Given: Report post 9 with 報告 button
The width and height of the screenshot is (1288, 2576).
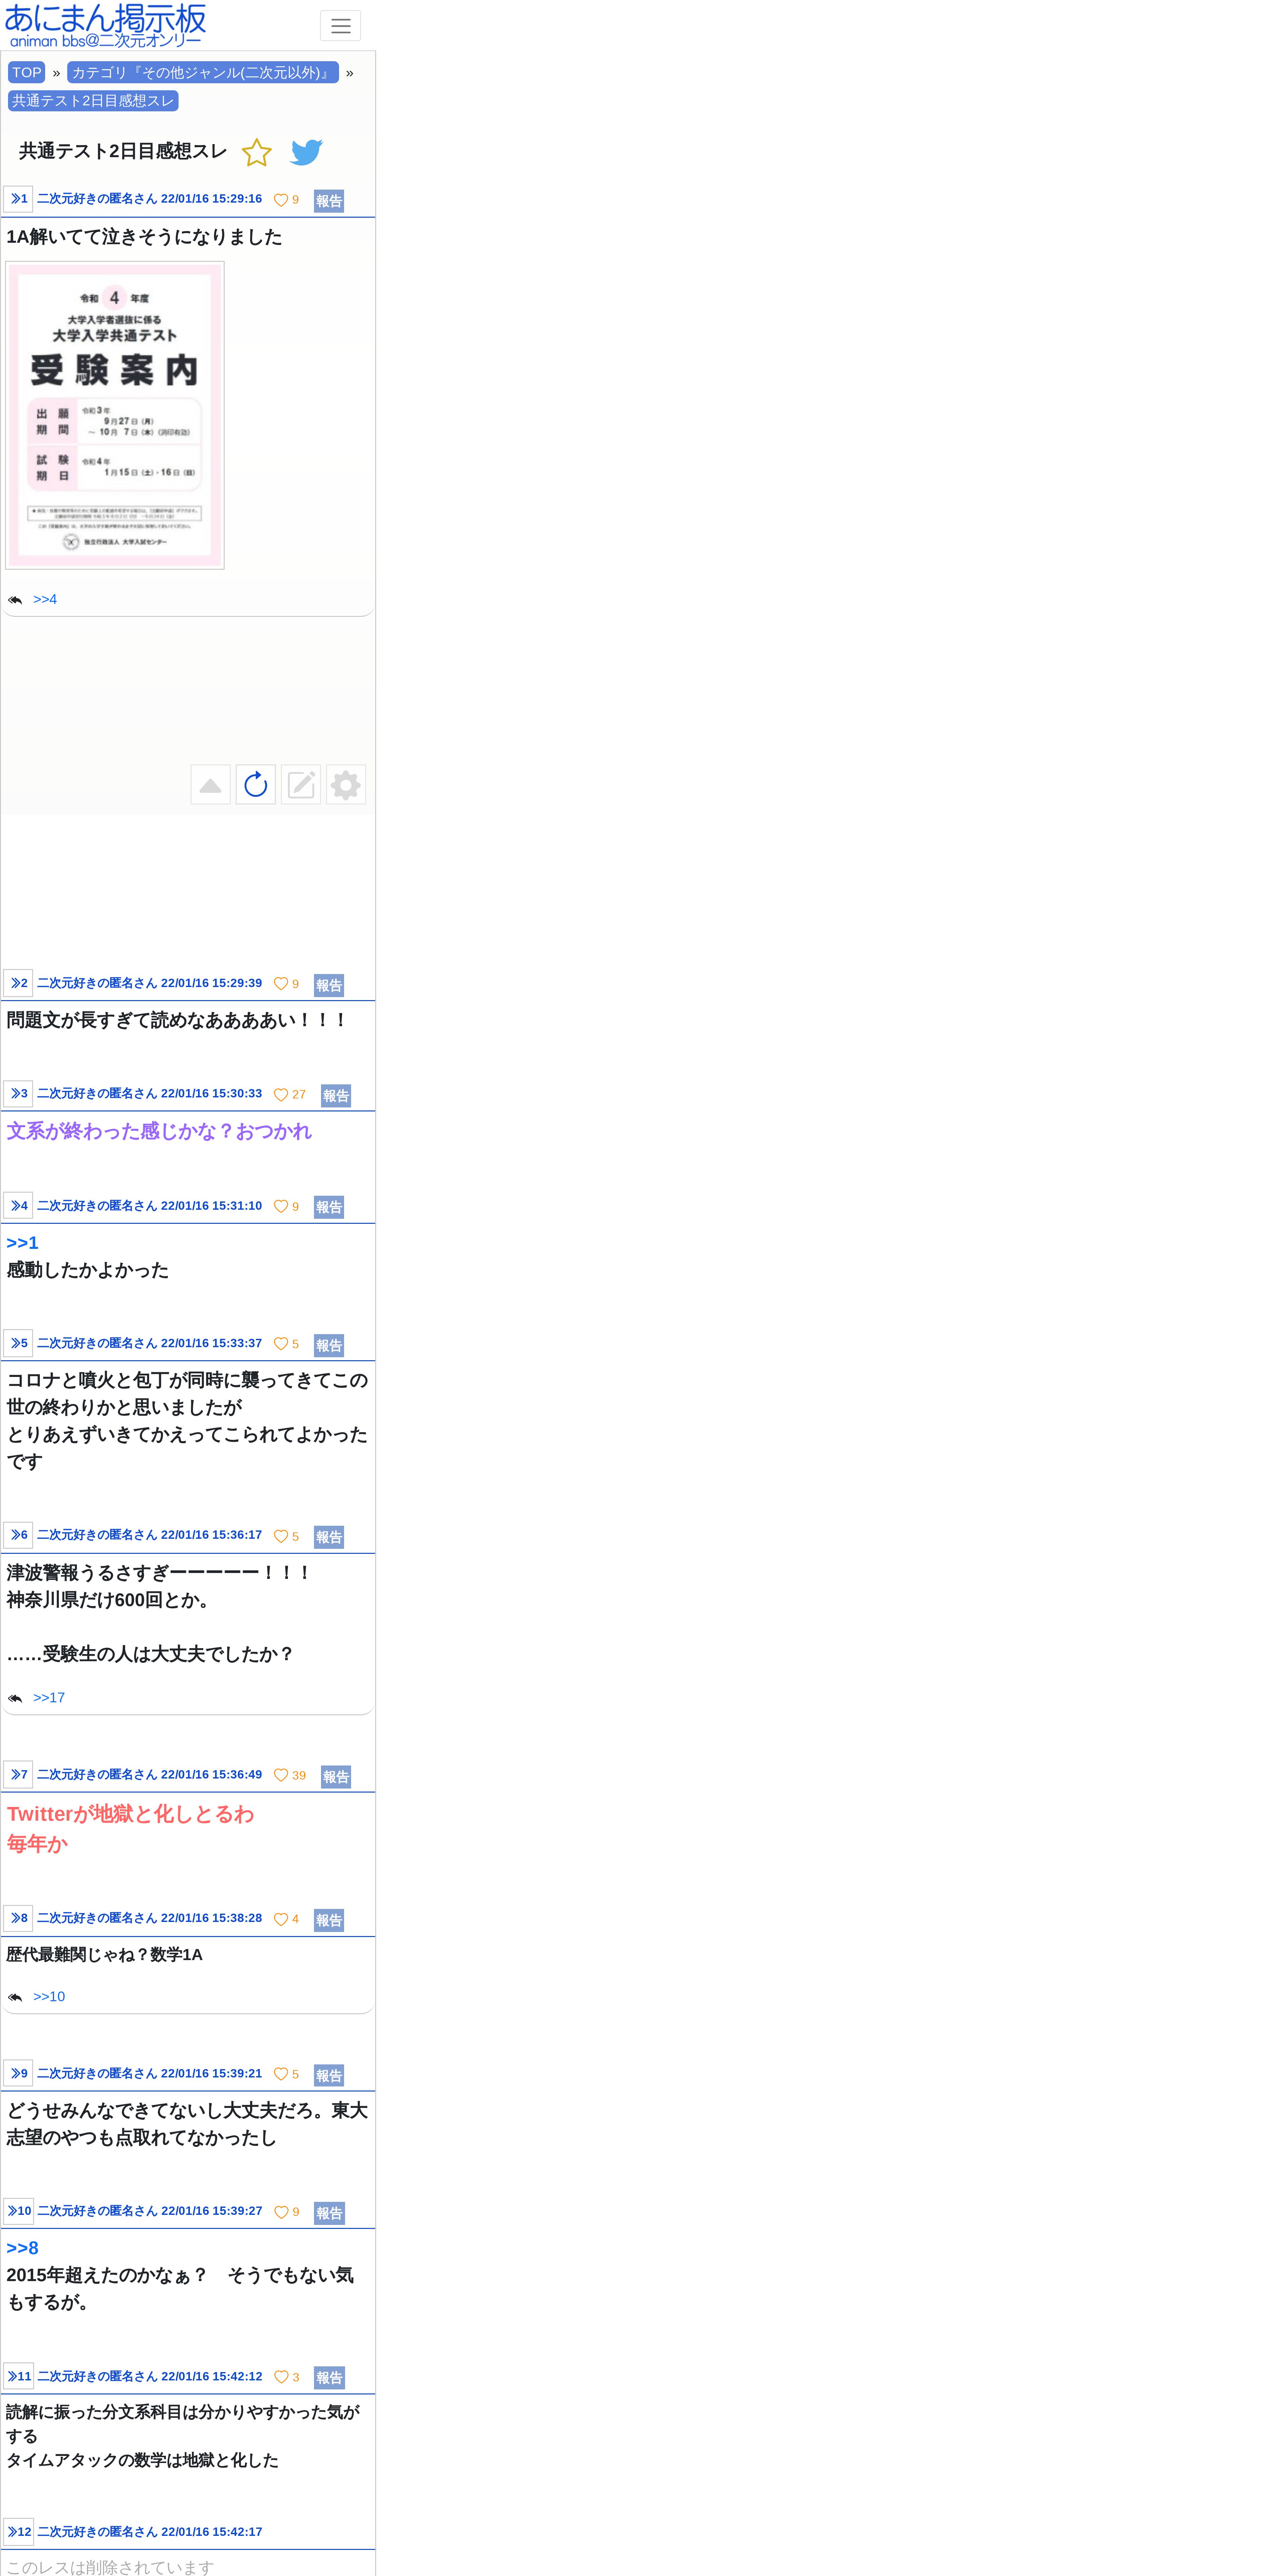Looking at the screenshot, I should point(329,2075).
